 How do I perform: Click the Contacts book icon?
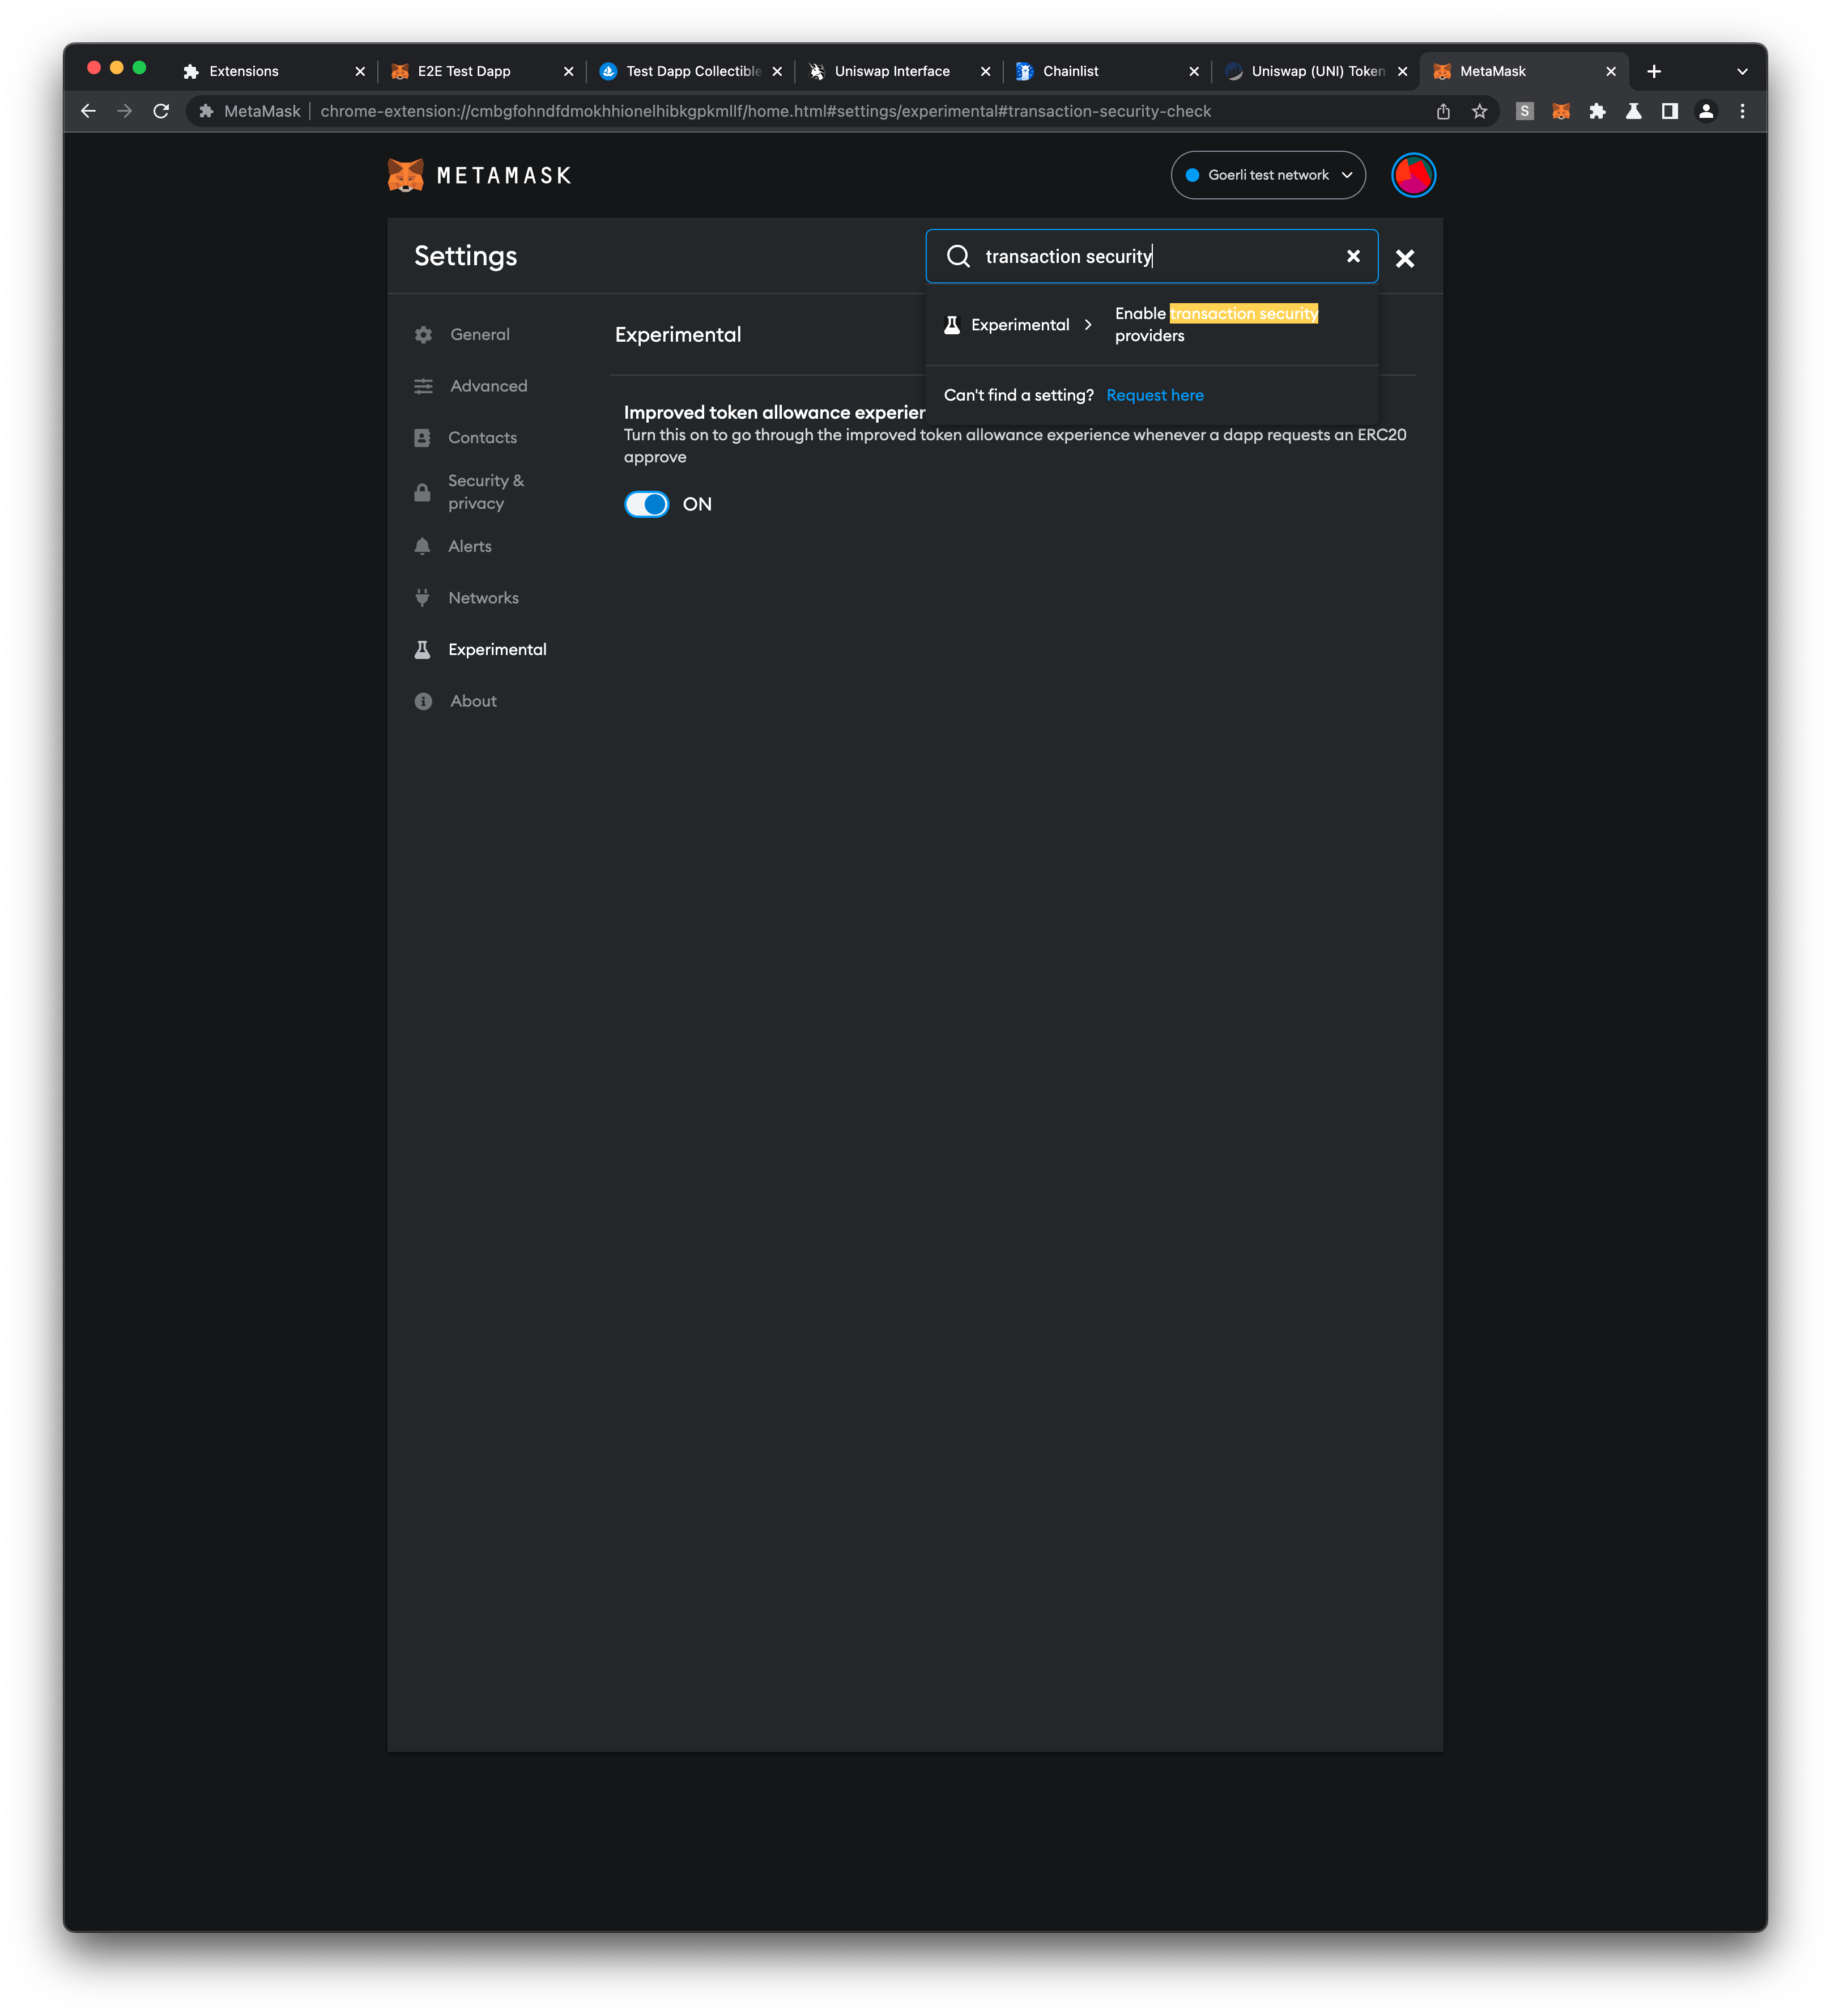422,438
